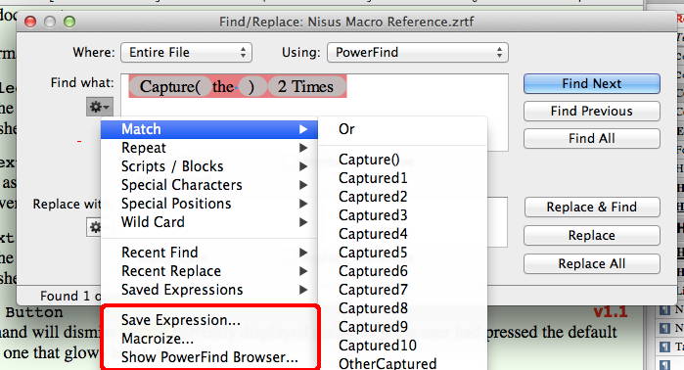Open the Using PowerFind dropdown

[418, 52]
